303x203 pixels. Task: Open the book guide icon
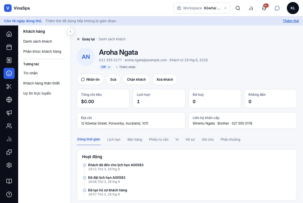click(9, 181)
